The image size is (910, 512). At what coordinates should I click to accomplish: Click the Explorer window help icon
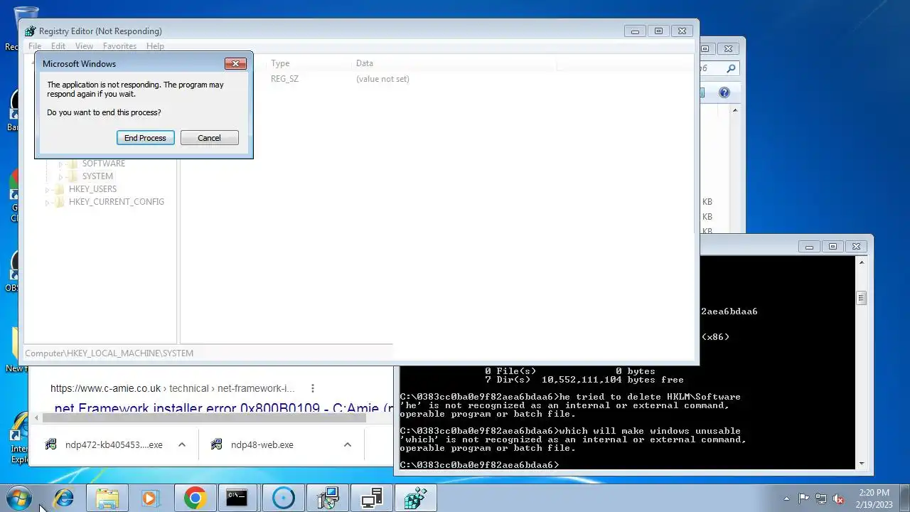coord(724,92)
